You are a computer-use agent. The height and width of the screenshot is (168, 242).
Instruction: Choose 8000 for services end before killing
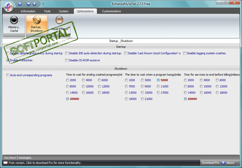(x=189, y=86)
